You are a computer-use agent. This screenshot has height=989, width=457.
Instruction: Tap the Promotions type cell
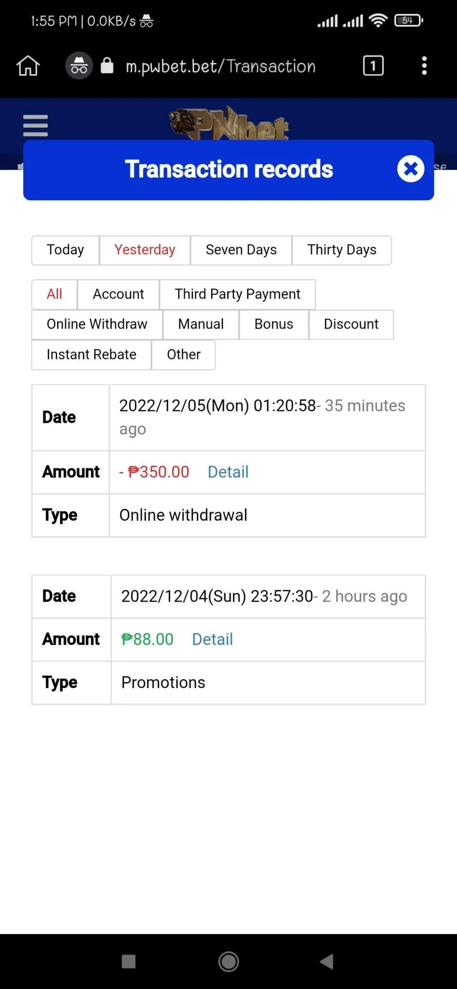tap(268, 683)
